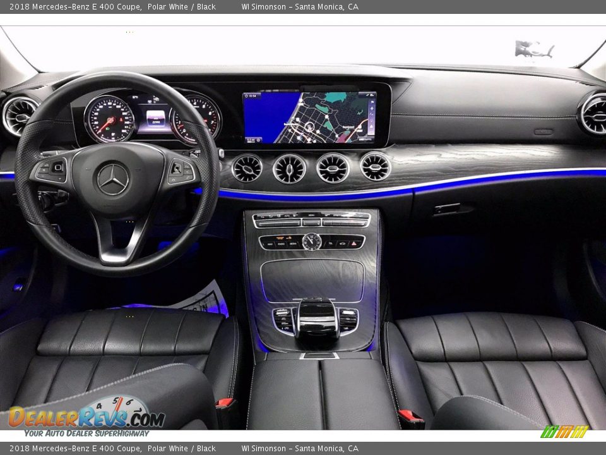This screenshot has height=455, width=606.
Task: Click the analog clock on center console
Action: tap(311, 242)
